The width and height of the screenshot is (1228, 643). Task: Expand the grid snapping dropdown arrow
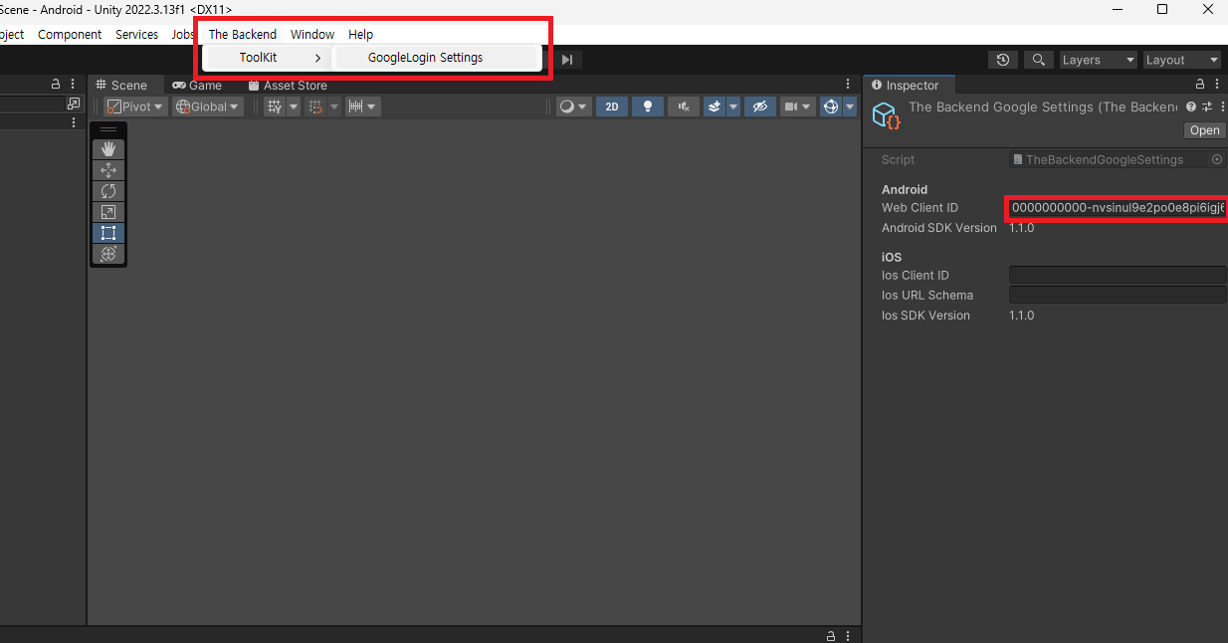[334, 107]
